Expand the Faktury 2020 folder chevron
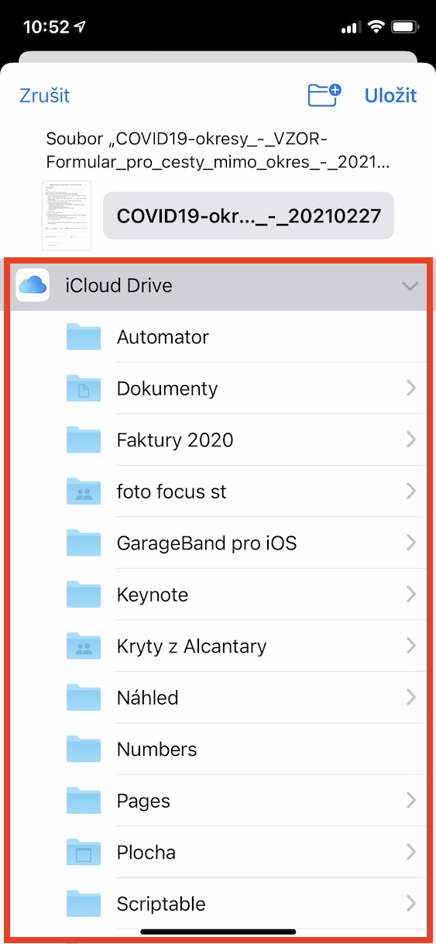 click(x=411, y=440)
